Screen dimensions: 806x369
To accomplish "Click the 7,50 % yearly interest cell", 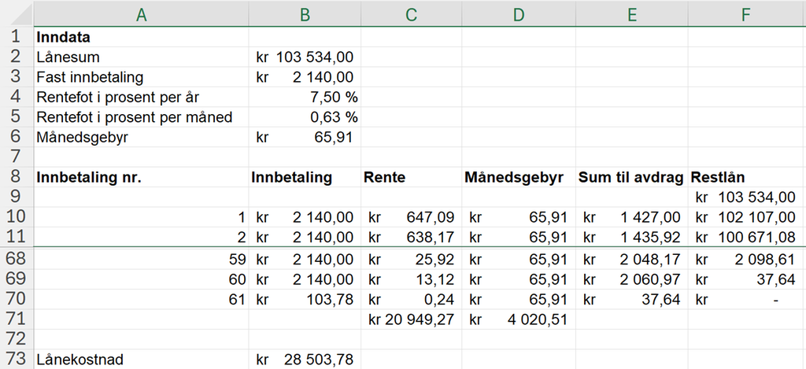I will (x=305, y=98).
